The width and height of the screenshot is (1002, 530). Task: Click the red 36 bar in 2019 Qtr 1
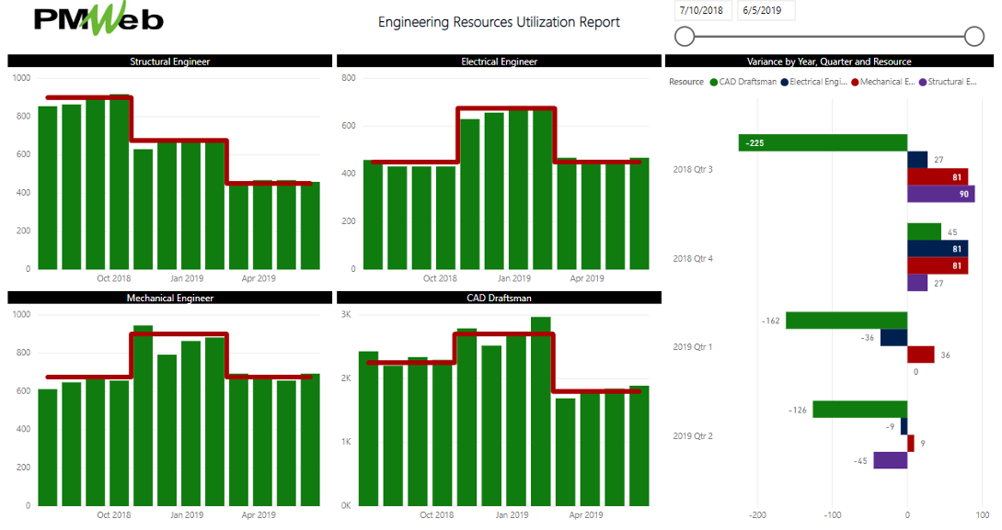(x=921, y=355)
